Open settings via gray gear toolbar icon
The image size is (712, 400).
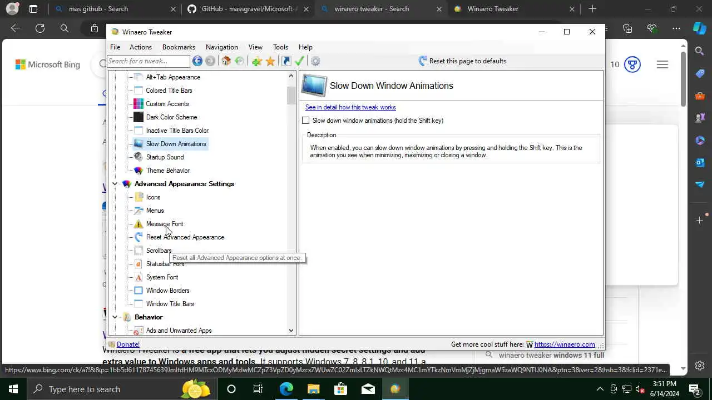(315, 61)
